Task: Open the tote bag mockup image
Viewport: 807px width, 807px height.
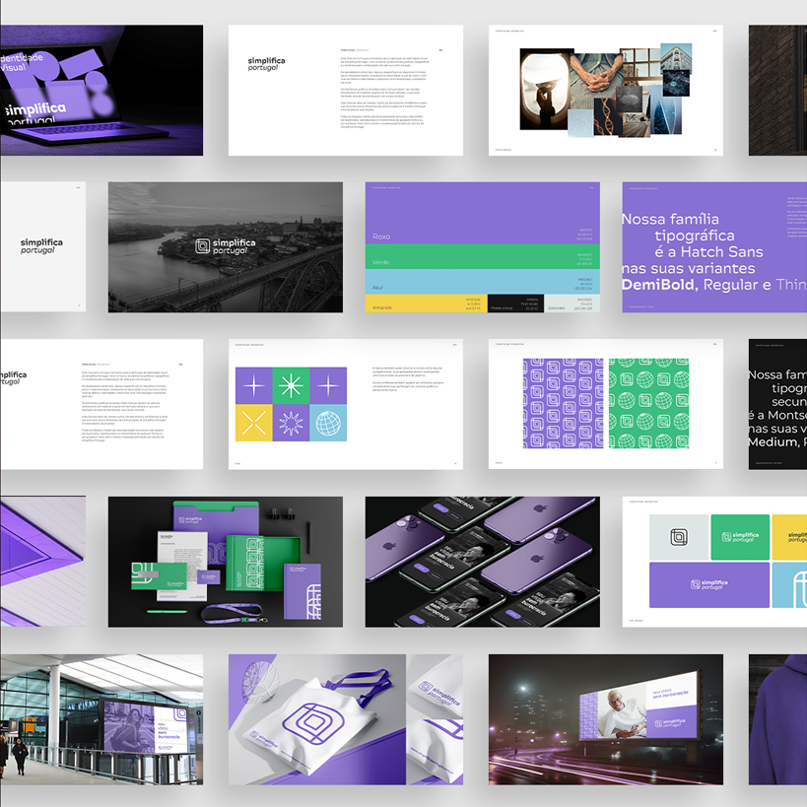Action: tap(346, 719)
